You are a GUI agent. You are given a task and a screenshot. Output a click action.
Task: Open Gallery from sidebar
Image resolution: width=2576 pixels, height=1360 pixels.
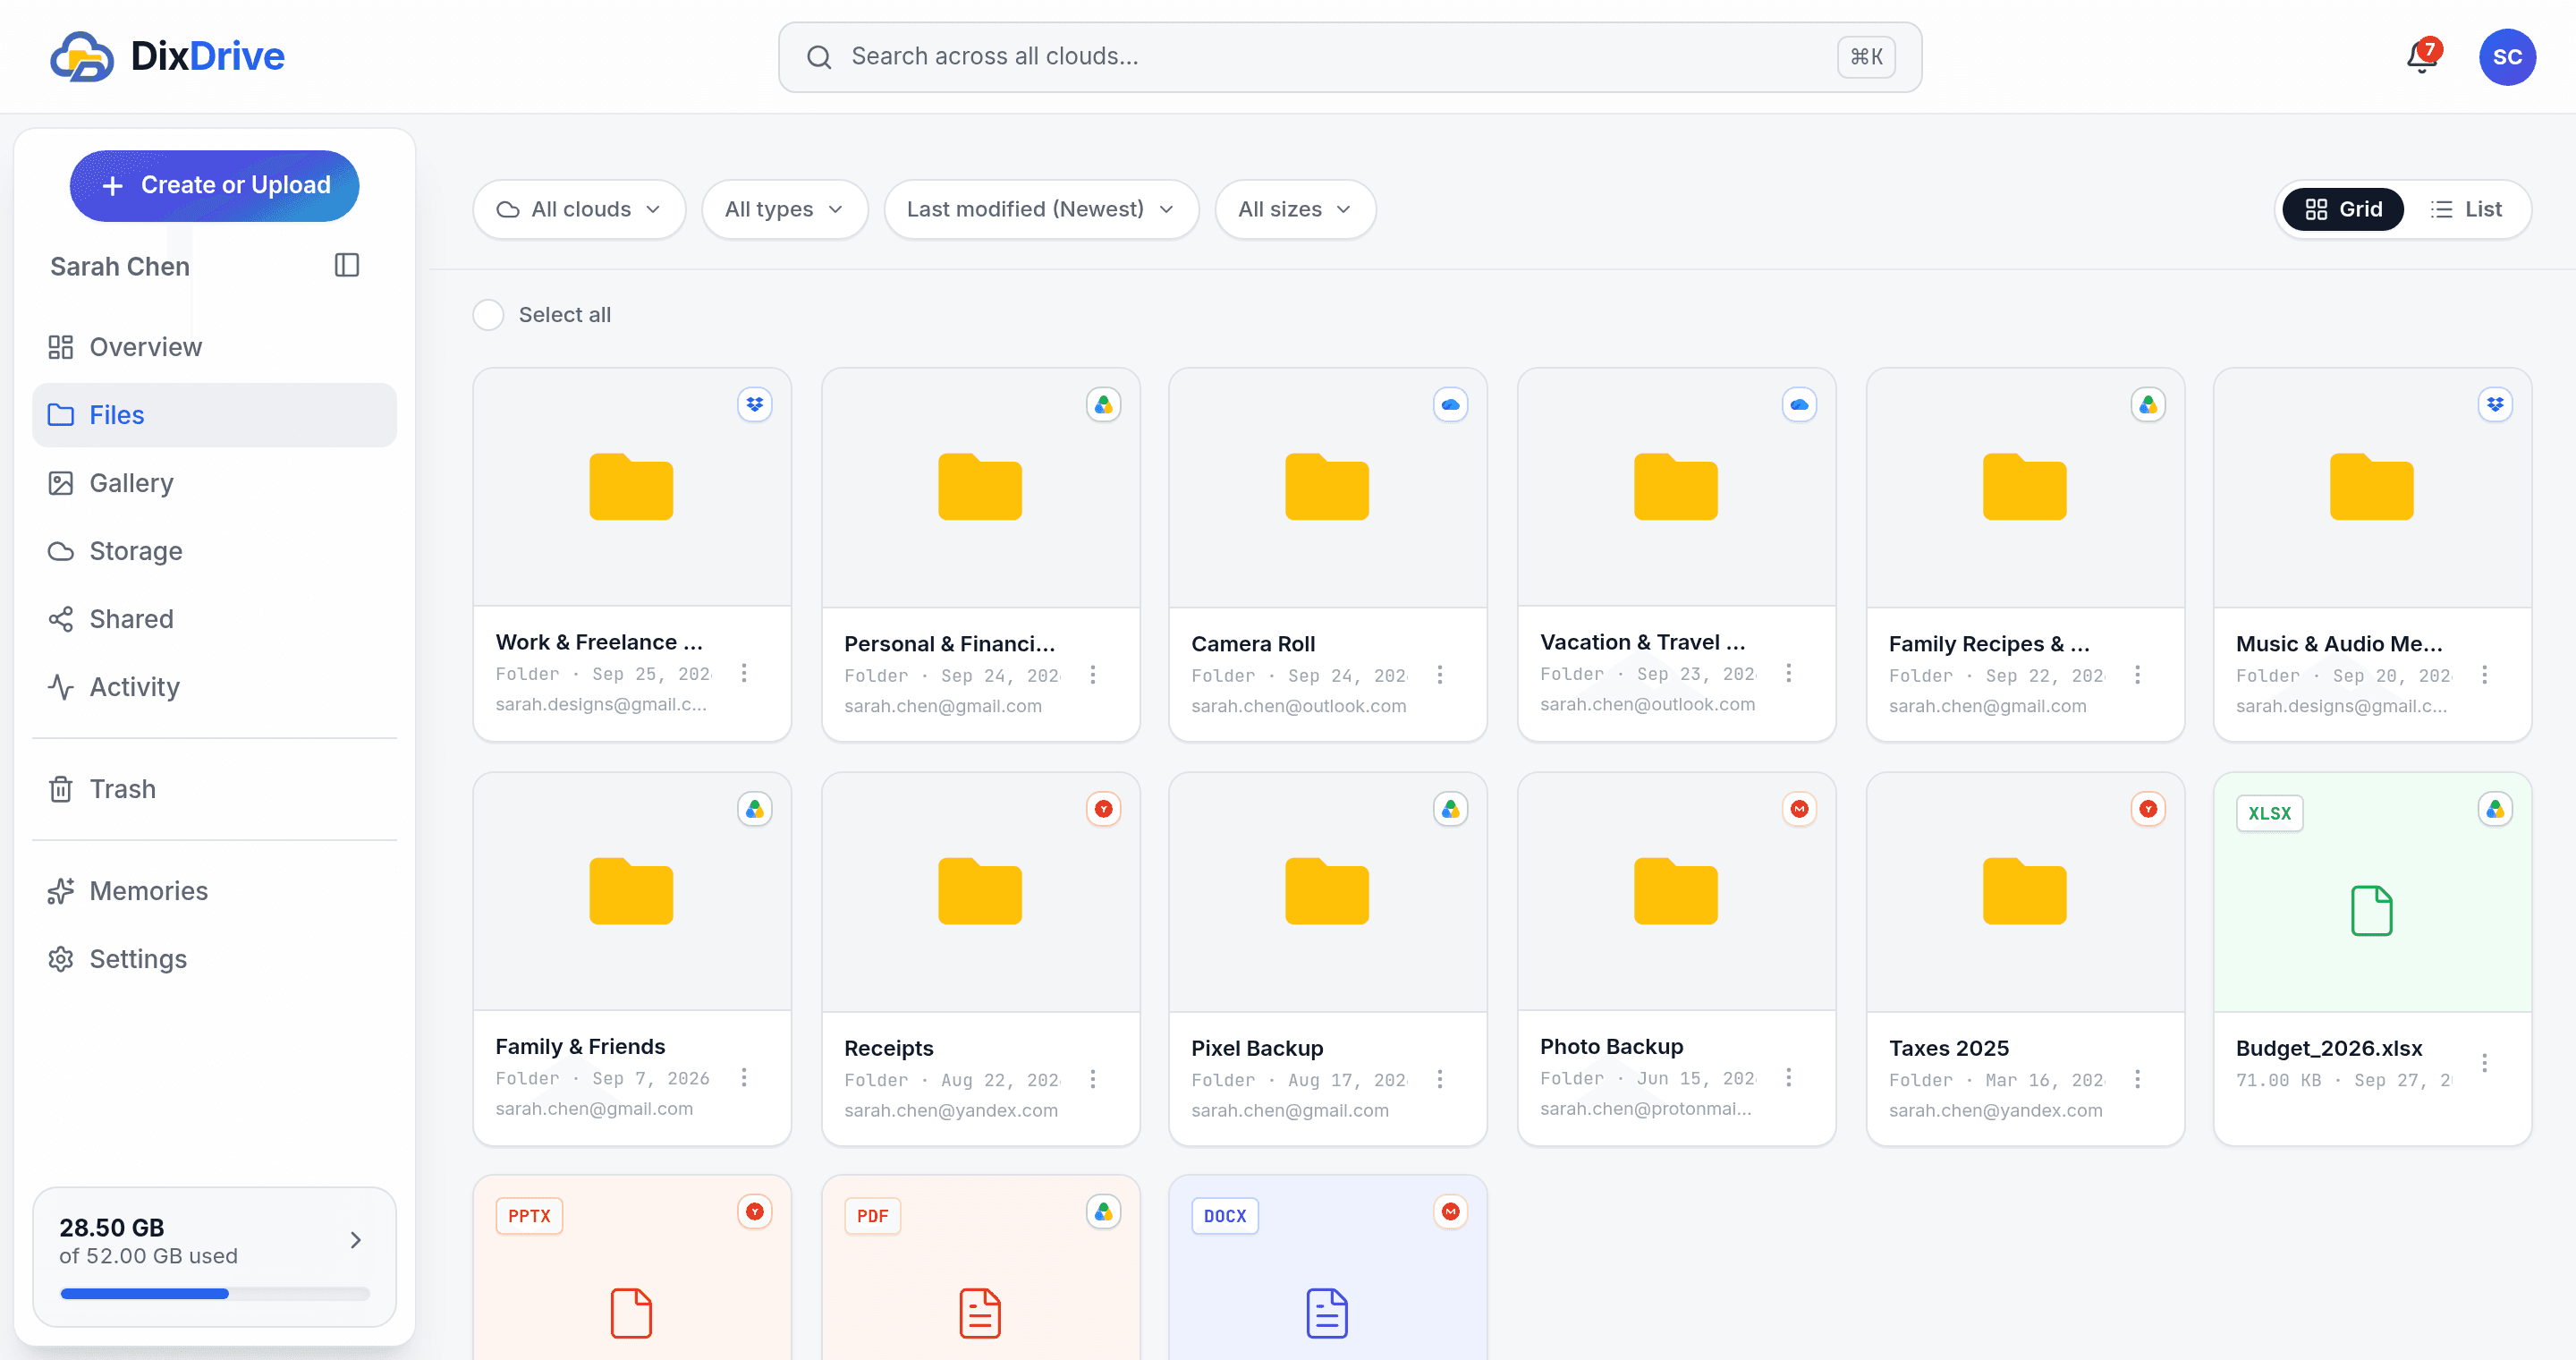pyautogui.click(x=214, y=483)
